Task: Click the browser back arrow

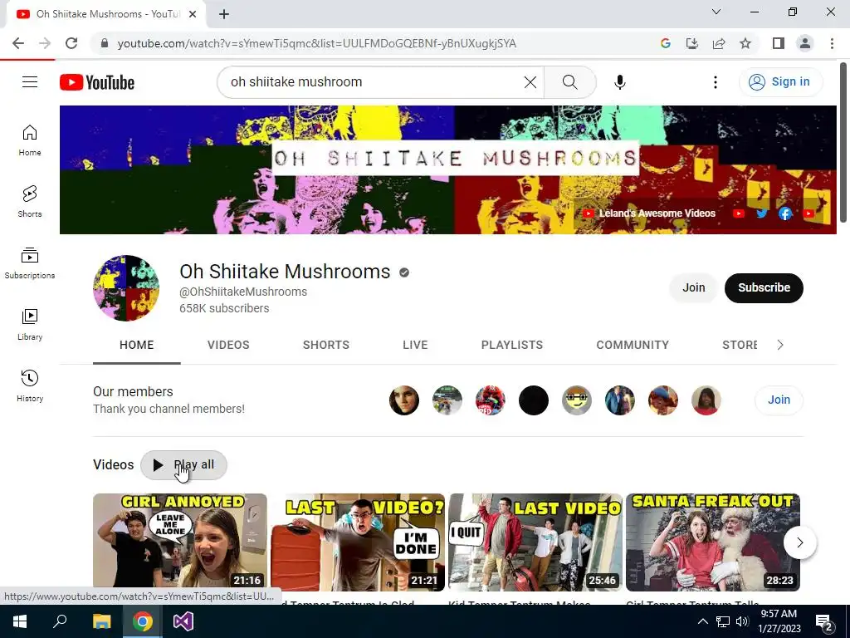Action: (x=18, y=43)
